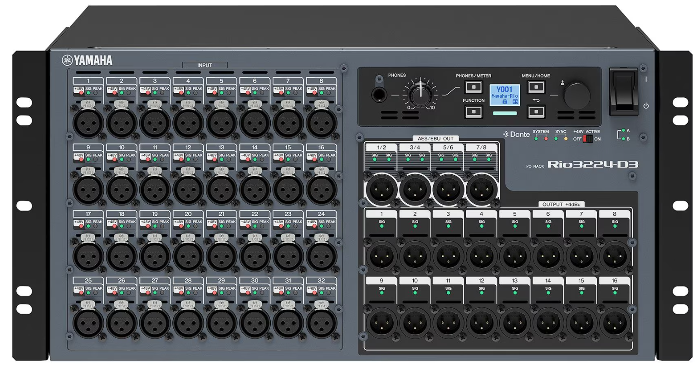Click the Rio3224-D3 model name
Viewport: 699px width, 372px height.
(593, 164)
